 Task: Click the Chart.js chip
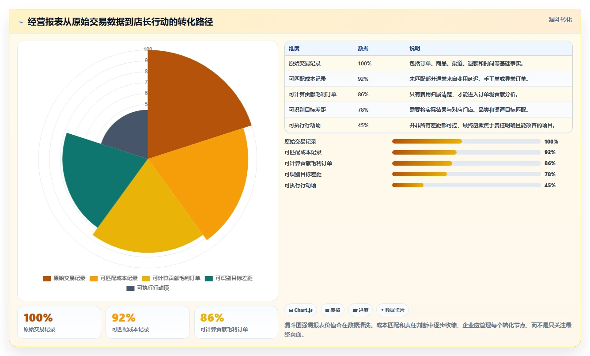(301, 310)
